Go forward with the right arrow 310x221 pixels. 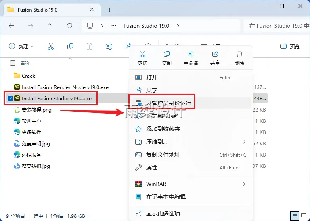click(31, 26)
